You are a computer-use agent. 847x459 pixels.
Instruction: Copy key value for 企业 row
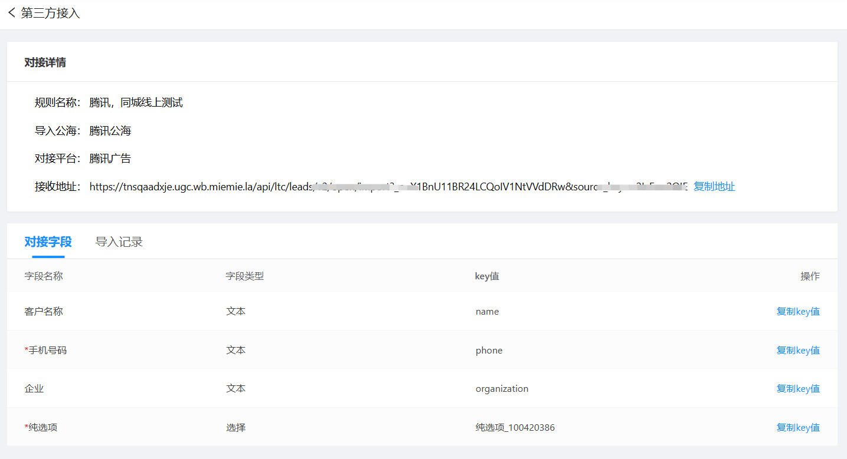tap(797, 389)
